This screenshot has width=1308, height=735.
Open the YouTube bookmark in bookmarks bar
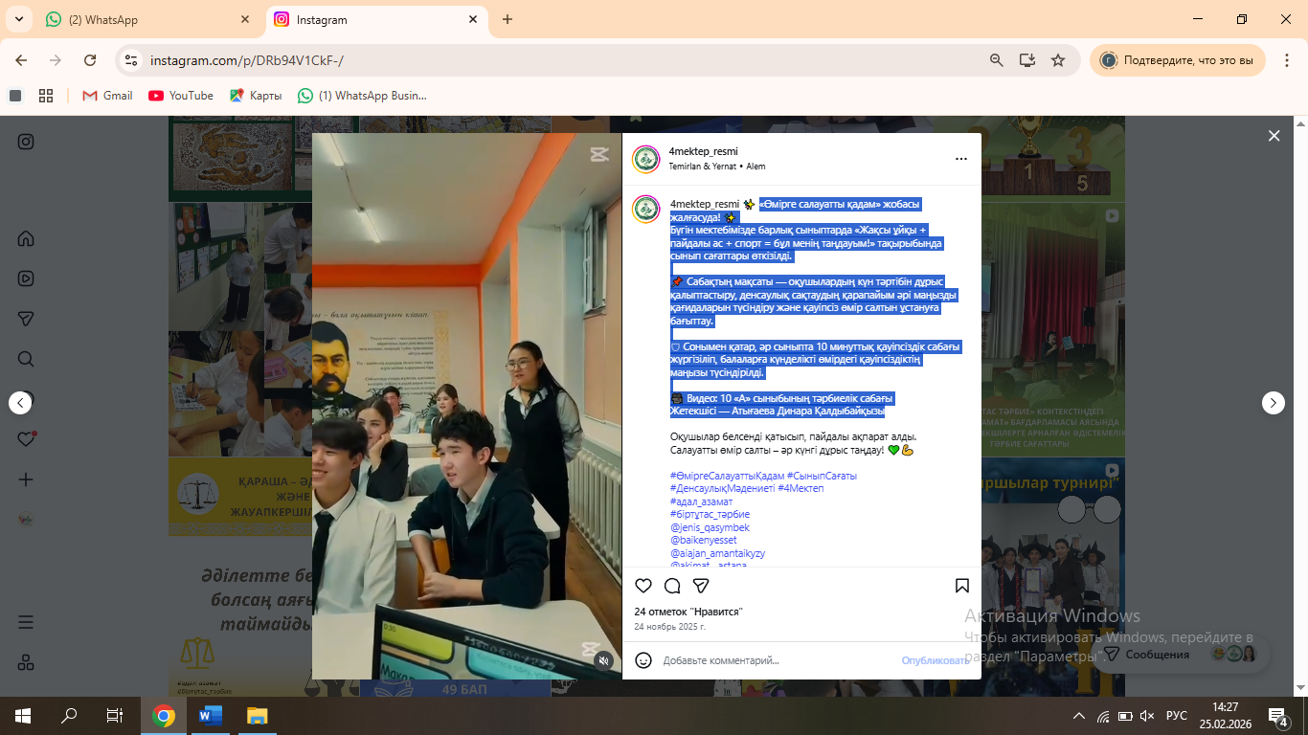coord(181,96)
